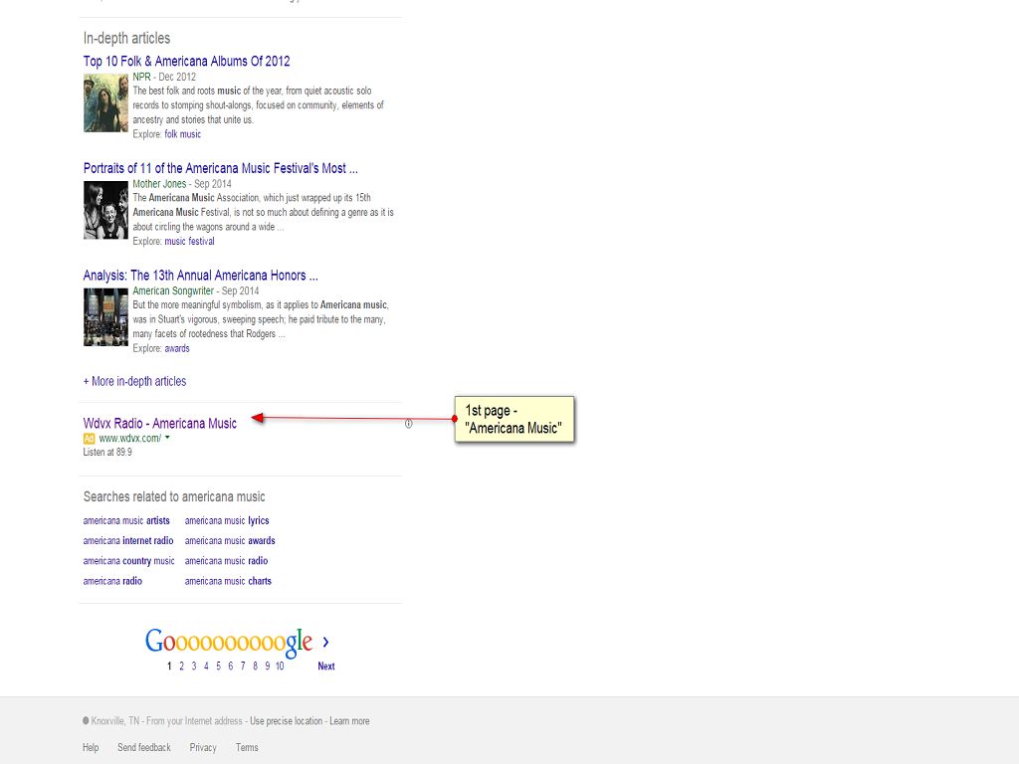Click the Next results page link

coord(326,666)
